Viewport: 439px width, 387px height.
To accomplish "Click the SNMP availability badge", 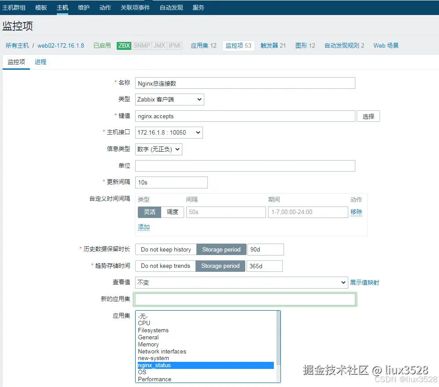I will click(x=142, y=45).
